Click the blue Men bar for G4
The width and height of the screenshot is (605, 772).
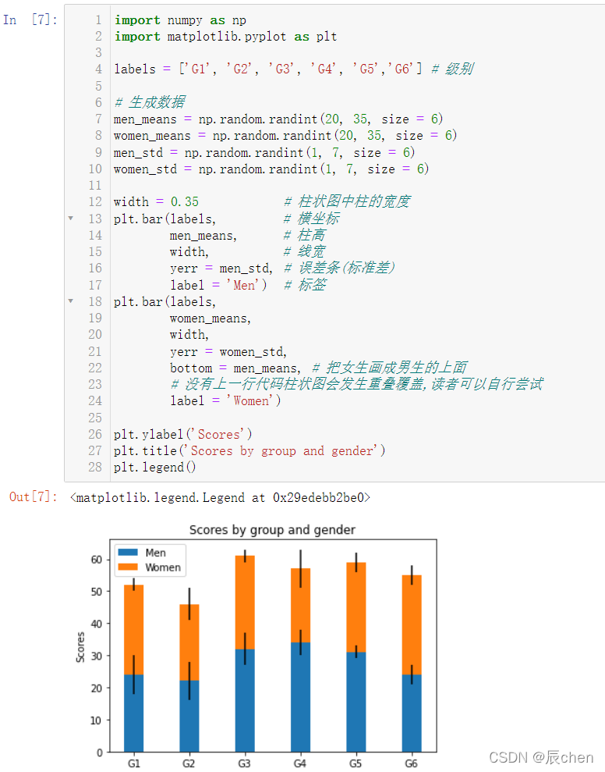[x=300, y=697]
